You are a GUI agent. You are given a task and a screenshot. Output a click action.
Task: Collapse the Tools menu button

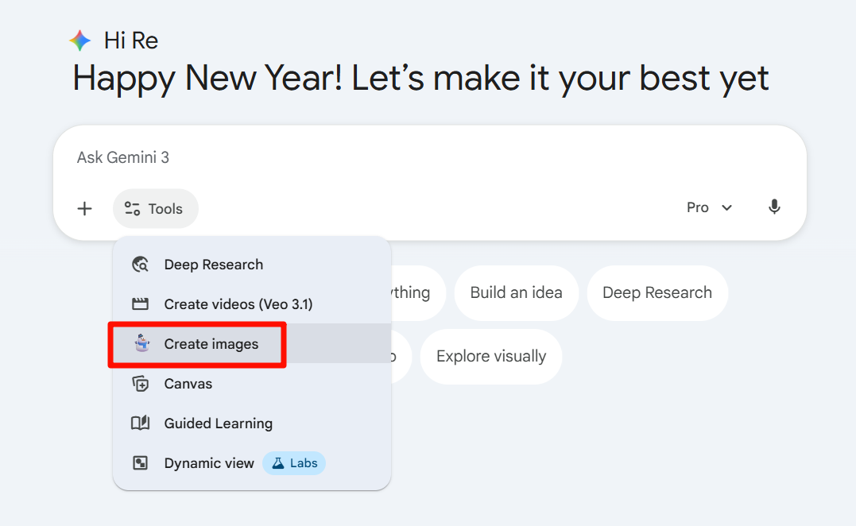click(x=155, y=209)
